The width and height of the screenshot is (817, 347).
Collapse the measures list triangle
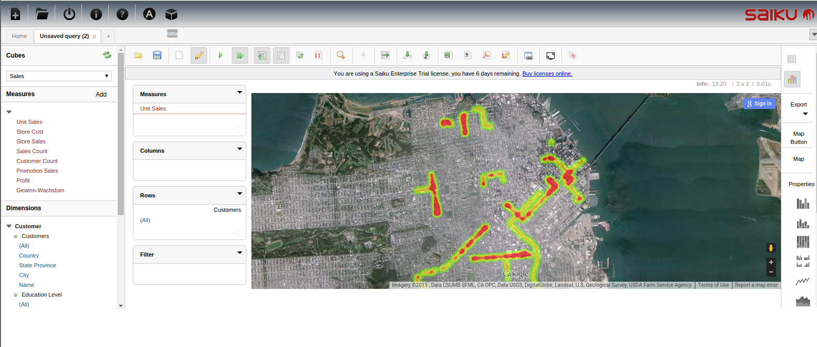(9, 112)
